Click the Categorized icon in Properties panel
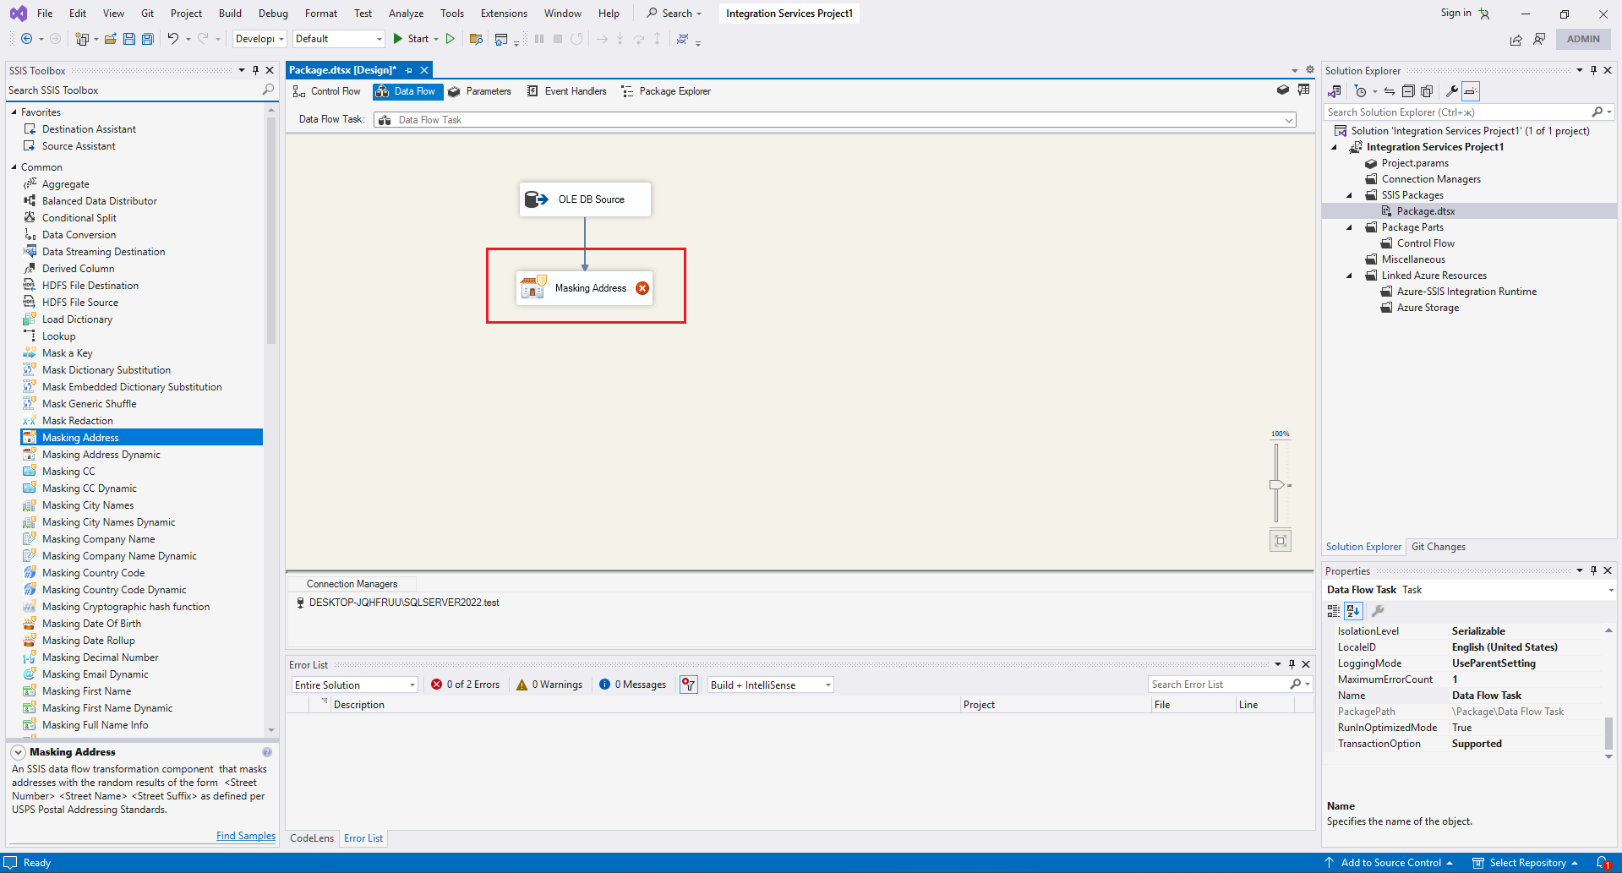The image size is (1622, 873). click(x=1334, y=611)
